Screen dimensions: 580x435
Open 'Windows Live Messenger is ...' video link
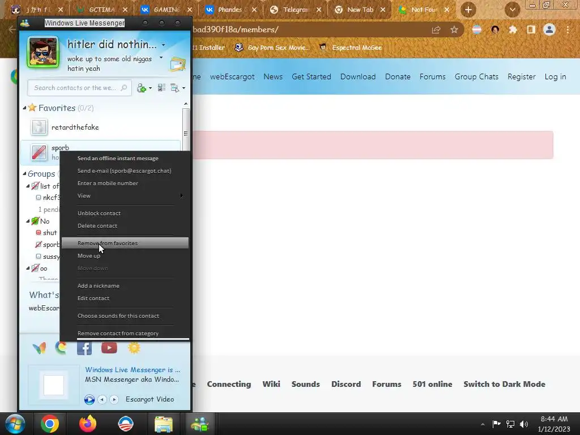click(133, 369)
